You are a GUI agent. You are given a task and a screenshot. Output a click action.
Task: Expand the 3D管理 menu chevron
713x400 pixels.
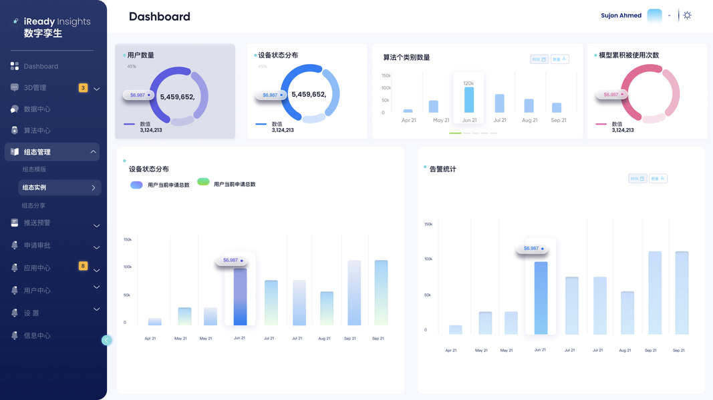tap(96, 89)
